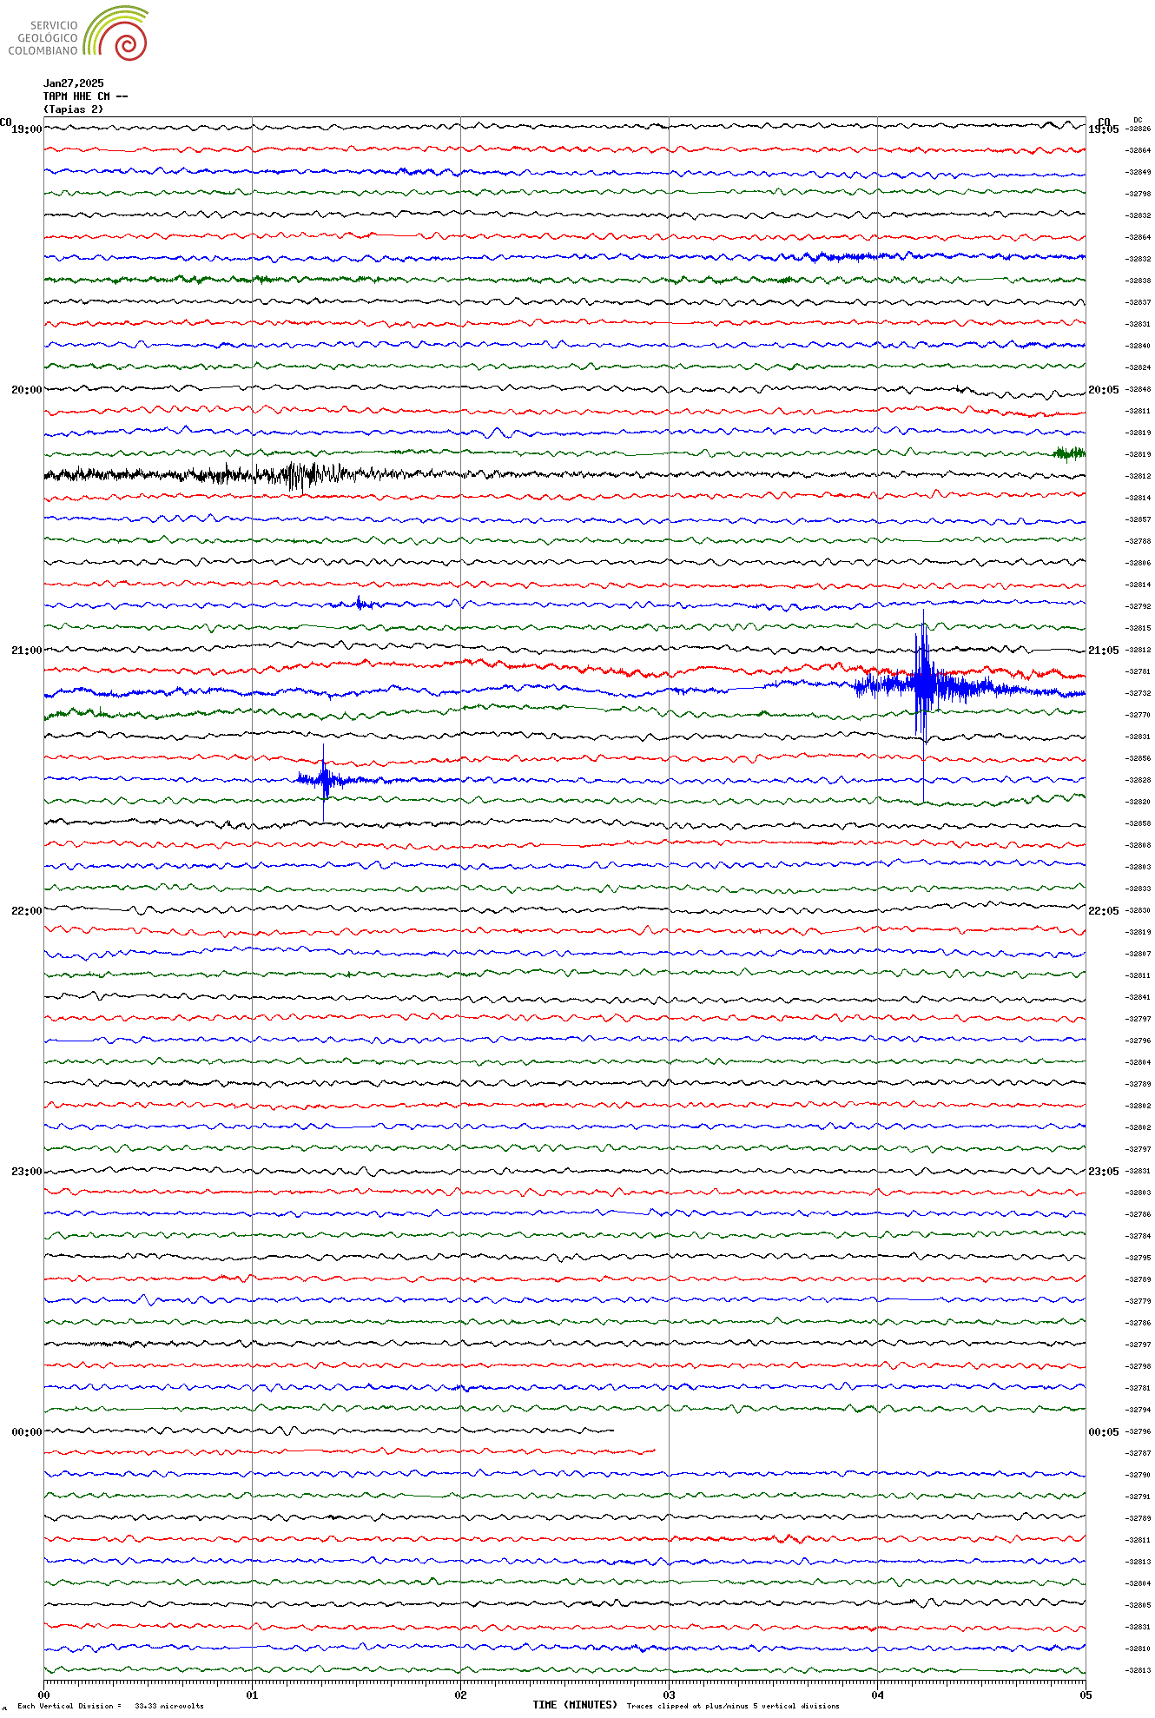Screen dimensions: 1155x1718
Task: Click the Jan27,2025 date label
Action: click(x=73, y=83)
